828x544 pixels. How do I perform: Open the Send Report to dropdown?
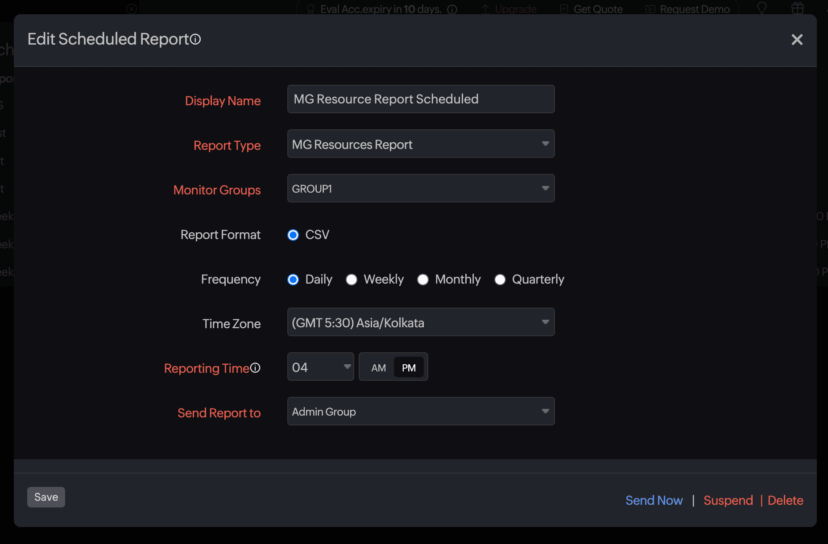pyautogui.click(x=421, y=411)
